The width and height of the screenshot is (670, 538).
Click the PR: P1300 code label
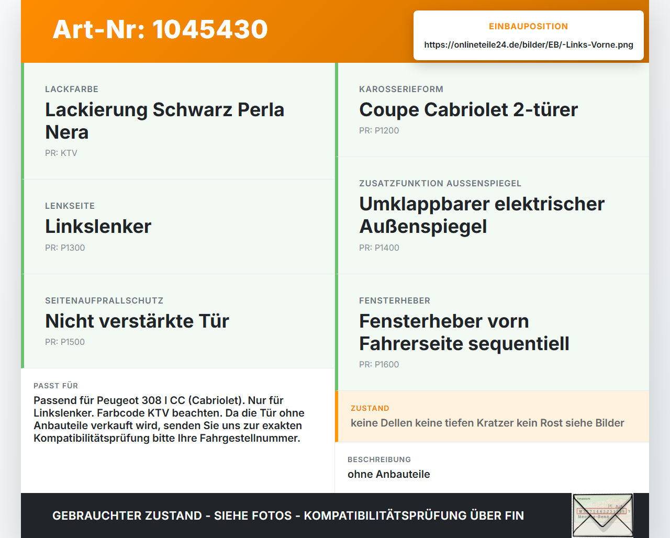coord(65,248)
